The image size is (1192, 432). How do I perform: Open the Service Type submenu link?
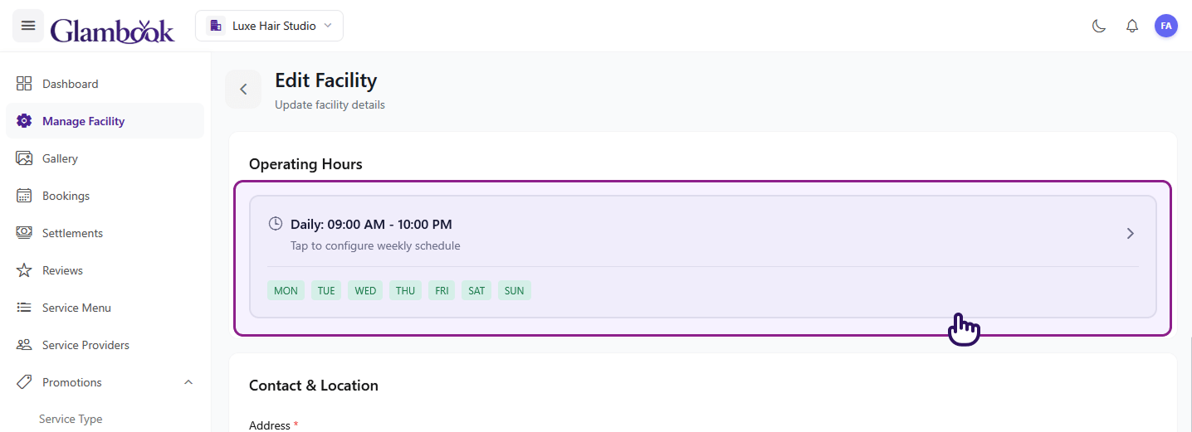tap(71, 419)
